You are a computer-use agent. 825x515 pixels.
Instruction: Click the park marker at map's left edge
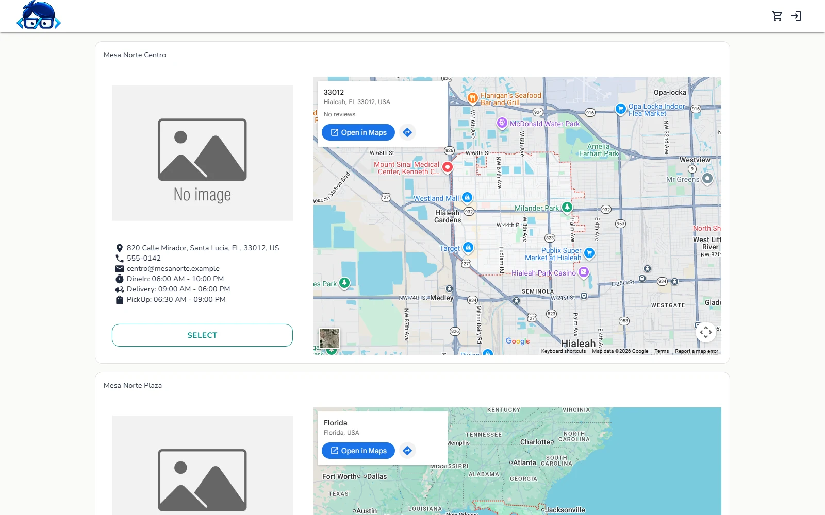click(x=344, y=283)
